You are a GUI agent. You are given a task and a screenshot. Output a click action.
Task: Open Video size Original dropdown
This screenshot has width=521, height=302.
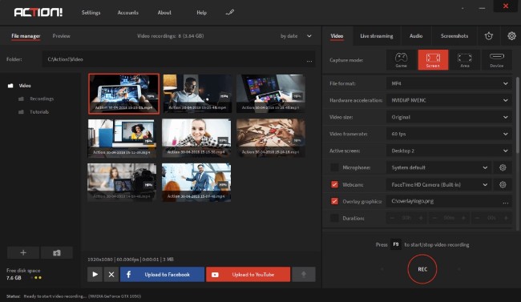pos(449,117)
